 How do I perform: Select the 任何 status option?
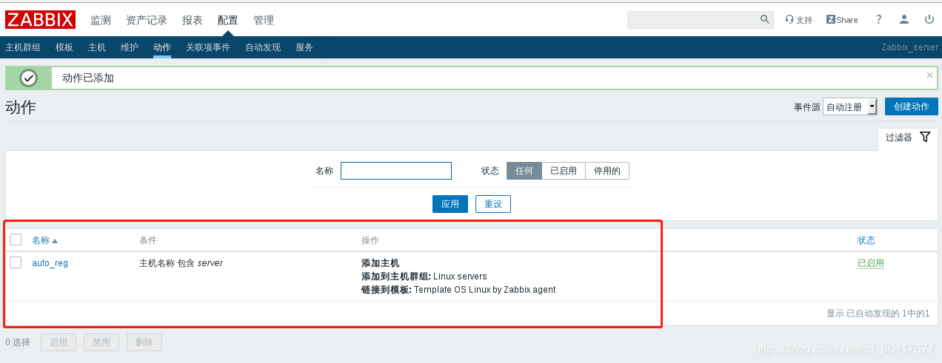pos(524,171)
